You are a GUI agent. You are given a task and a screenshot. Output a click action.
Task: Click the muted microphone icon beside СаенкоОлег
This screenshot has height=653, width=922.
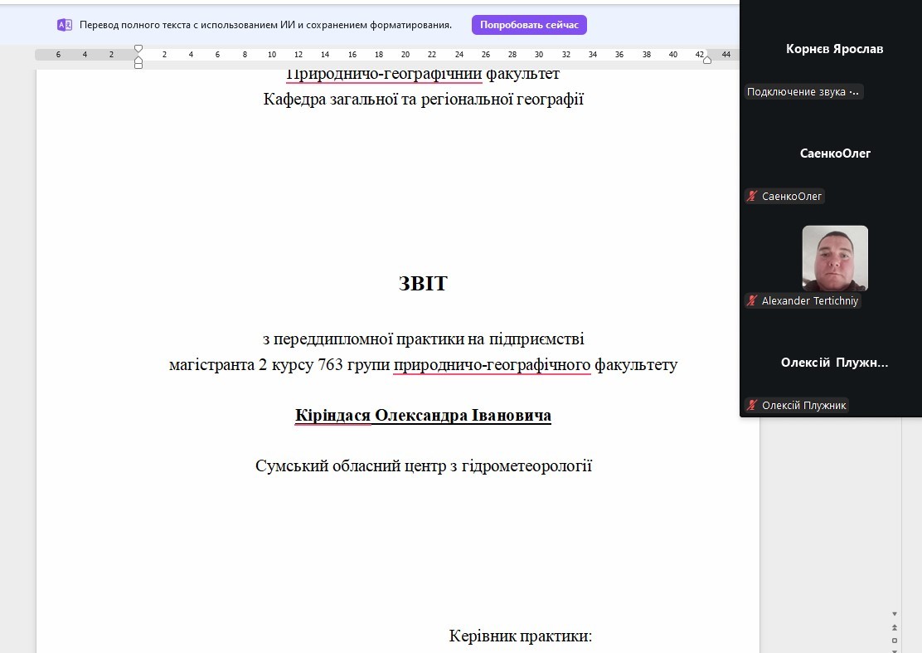(x=752, y=197)
